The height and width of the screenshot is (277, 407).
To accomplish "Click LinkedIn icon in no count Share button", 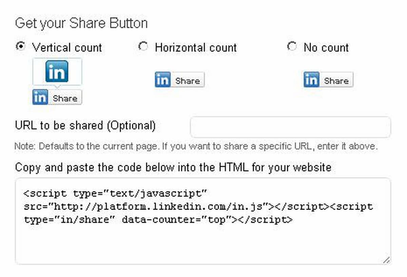I will (311, 80).
